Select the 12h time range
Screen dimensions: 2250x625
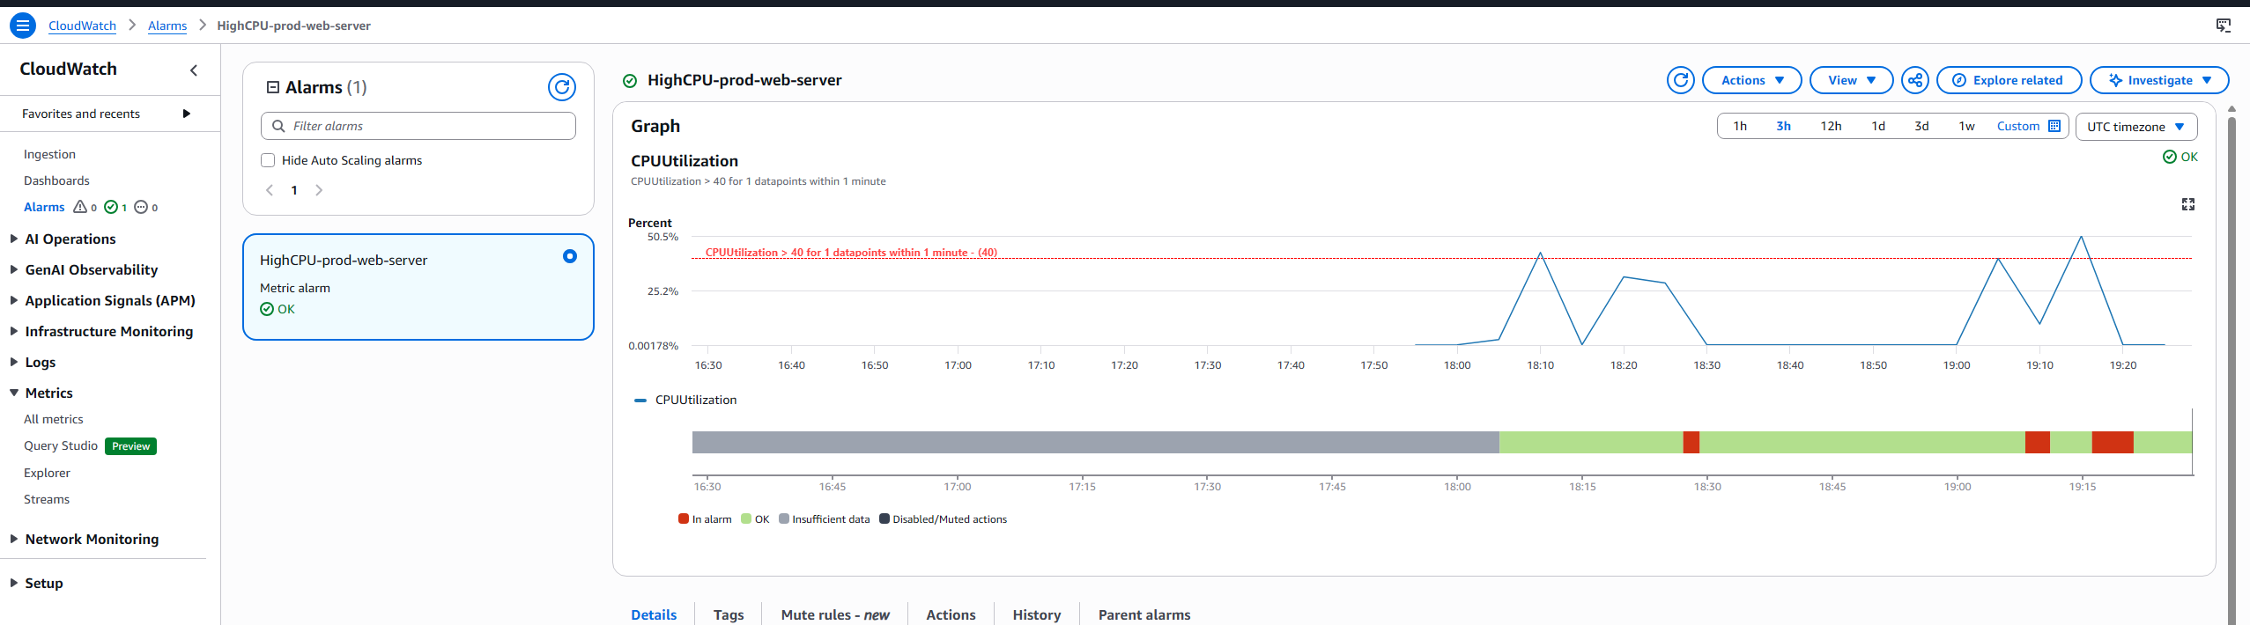click(1831, 126)
